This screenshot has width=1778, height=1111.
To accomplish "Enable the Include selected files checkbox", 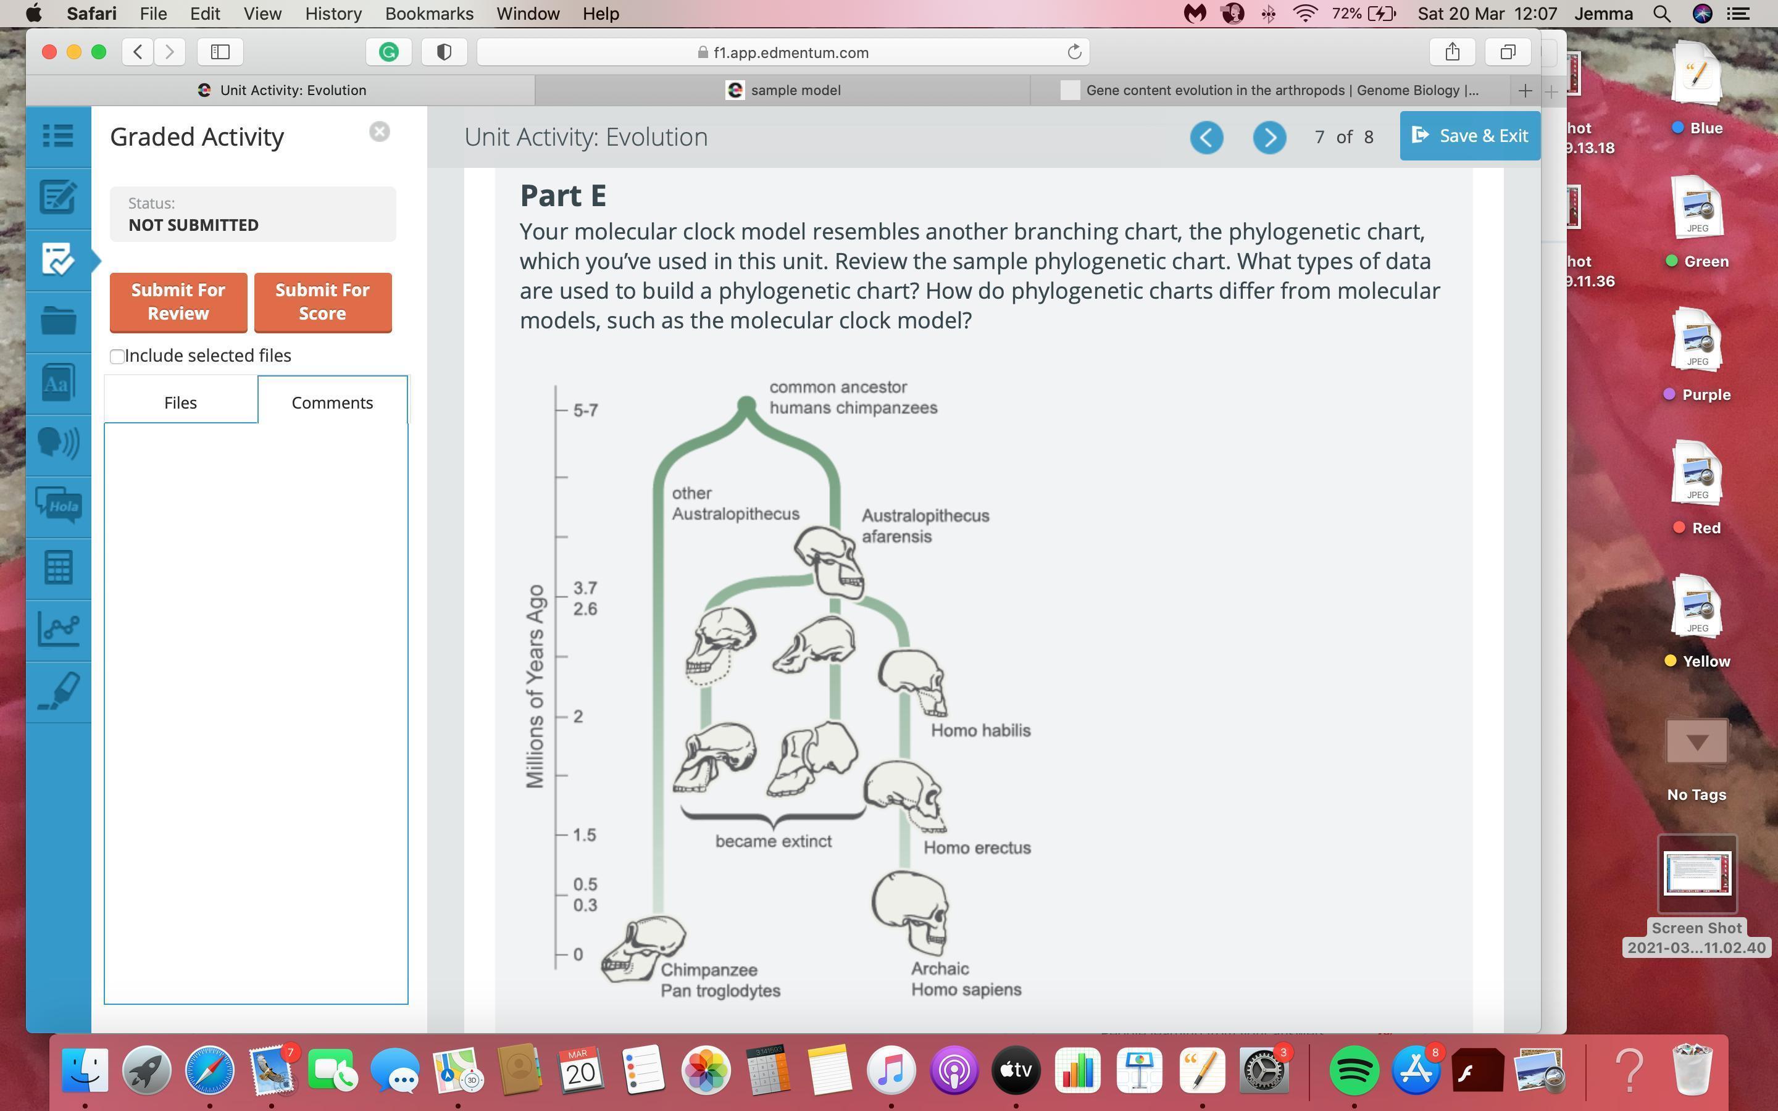I will tap(117, 356).
